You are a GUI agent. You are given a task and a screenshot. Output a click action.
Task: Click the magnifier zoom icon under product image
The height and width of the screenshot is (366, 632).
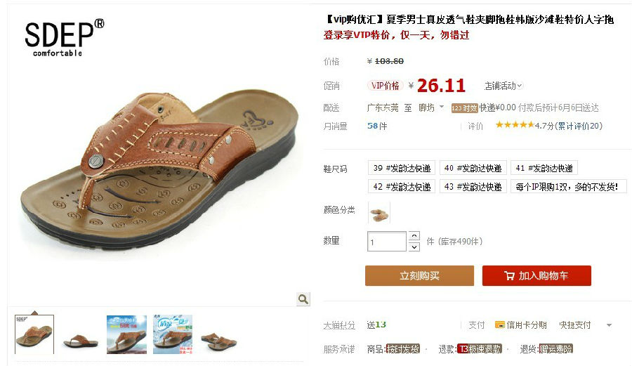pyautogui.click(x=303, y=299)
